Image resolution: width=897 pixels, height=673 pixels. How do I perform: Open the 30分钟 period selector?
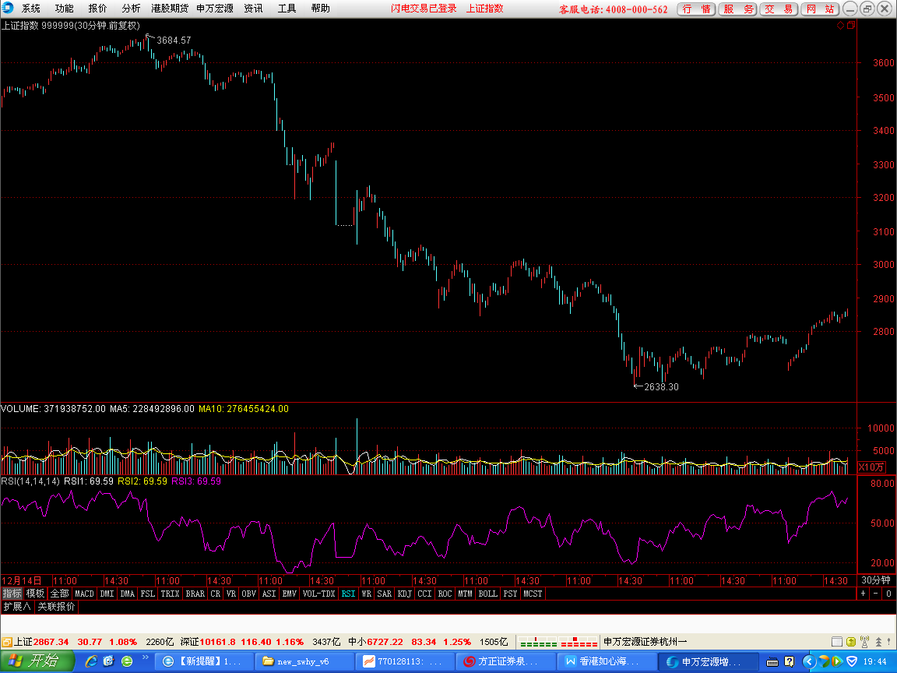[876, 580]
